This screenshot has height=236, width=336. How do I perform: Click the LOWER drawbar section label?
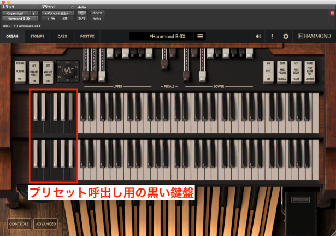coord(219,87)
